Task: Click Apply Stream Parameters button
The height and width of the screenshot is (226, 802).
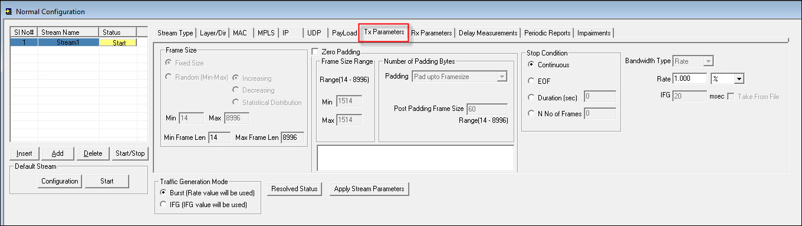Action: pos(369,189)
